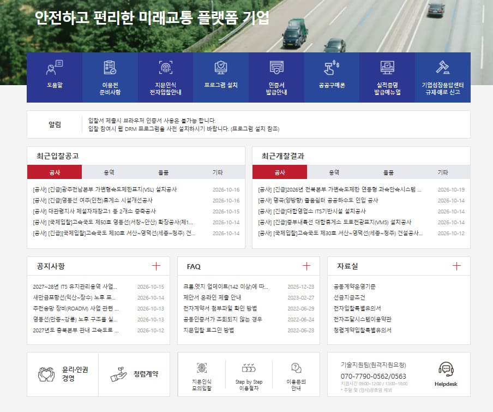Image resolution: width=493 pixels, height=412 pixels.
Task: Open the 이용전 준비사항 checklist icon
Action: 110,67
